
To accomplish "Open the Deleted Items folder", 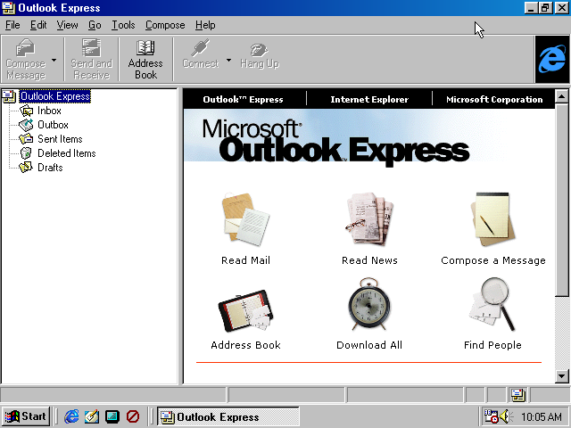I will point(67,152).
